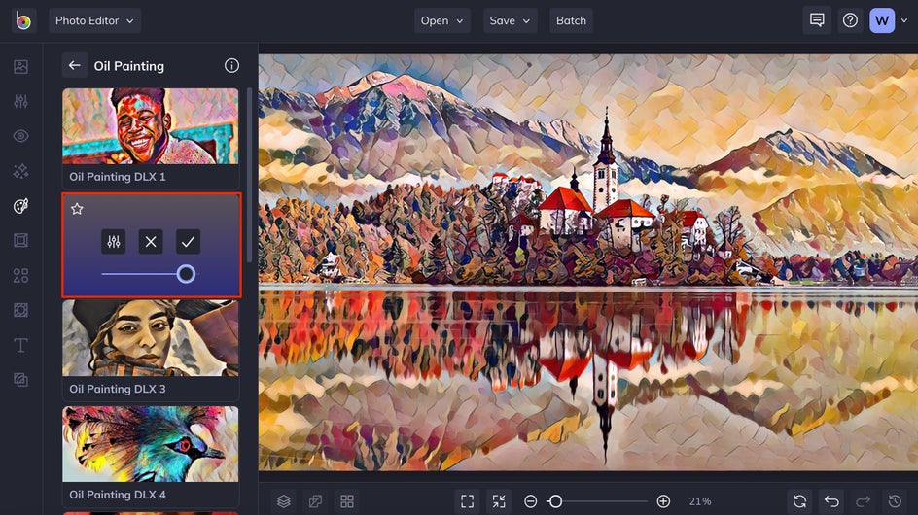
Task: Click the Oil Painting DLX 4 label
Action: (x=118, y=495)
